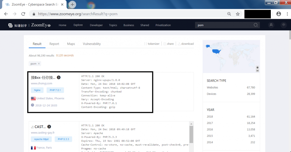
Task: Click the share button
Action: pos(169,44)
